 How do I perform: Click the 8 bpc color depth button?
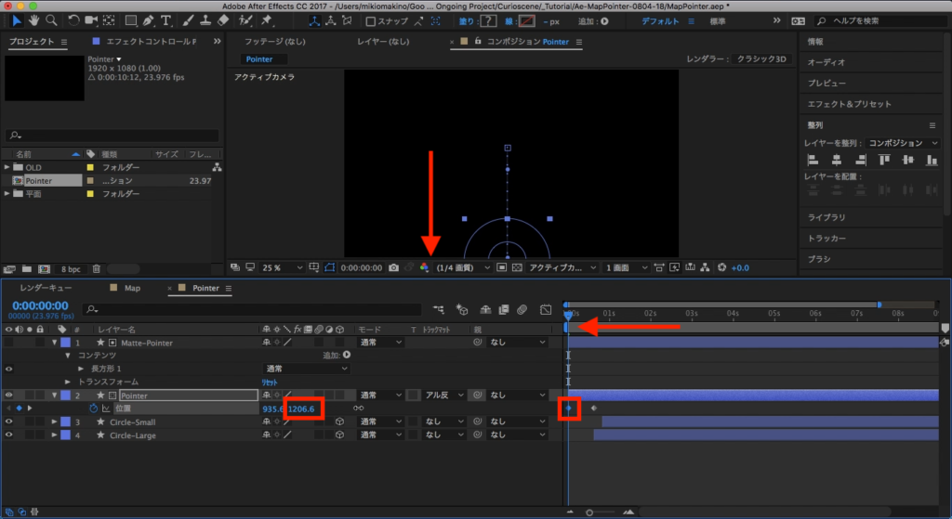[71, 269]
